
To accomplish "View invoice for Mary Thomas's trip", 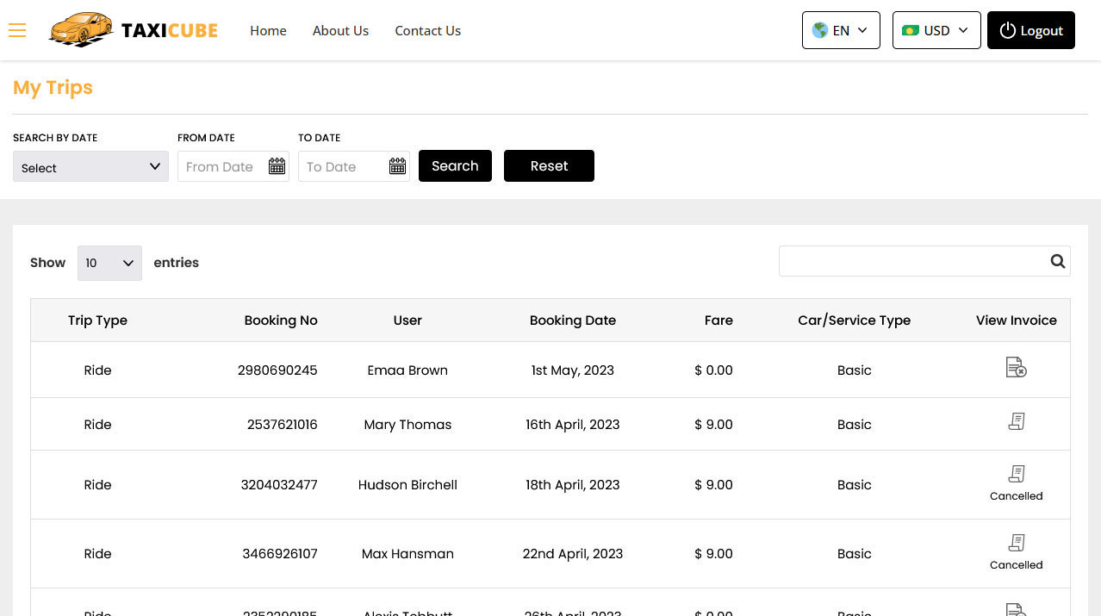I will click(x=1016, y=421).
